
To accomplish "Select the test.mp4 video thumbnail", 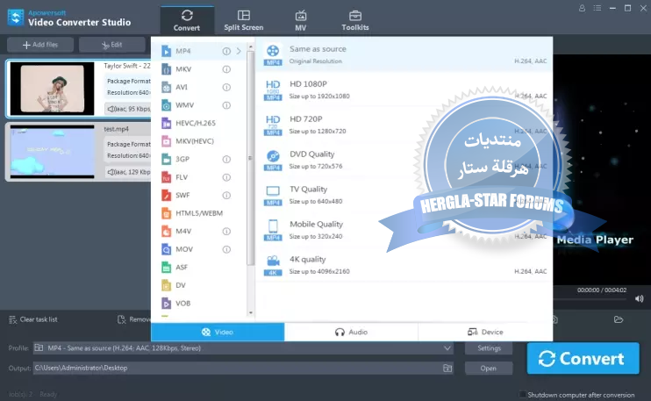I will pos(53,152).
